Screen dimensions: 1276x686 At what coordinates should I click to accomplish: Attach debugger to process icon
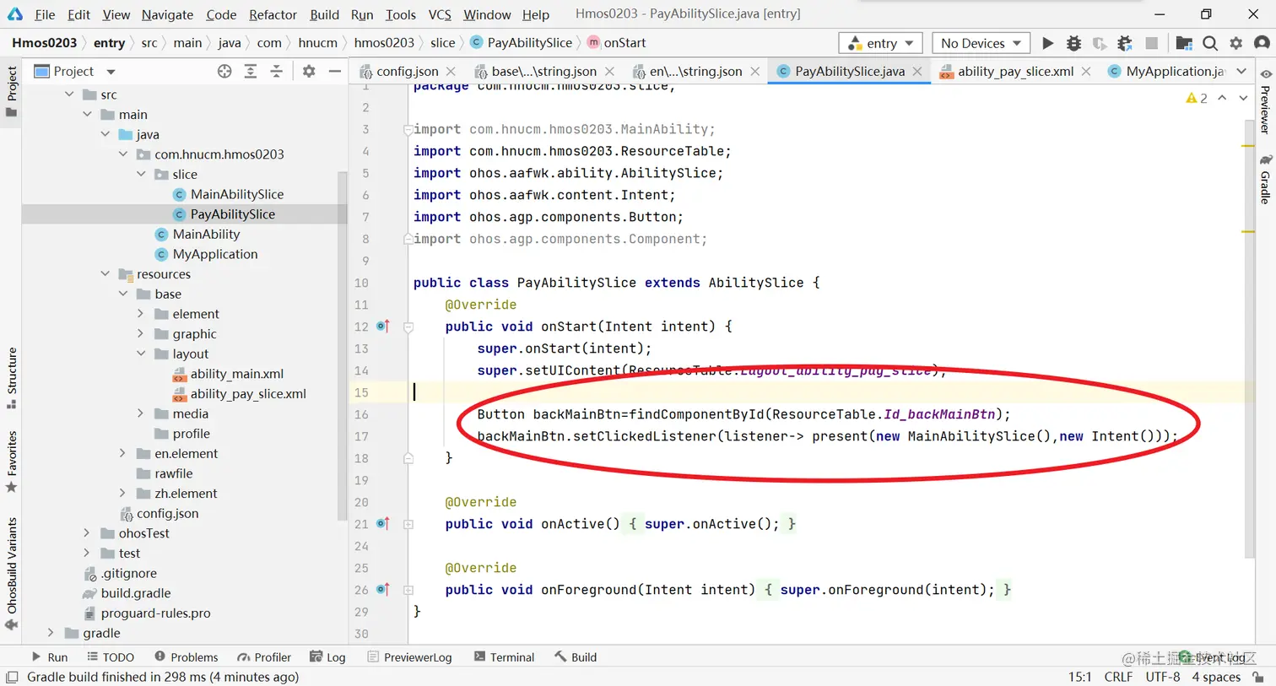coord(1125,43)
